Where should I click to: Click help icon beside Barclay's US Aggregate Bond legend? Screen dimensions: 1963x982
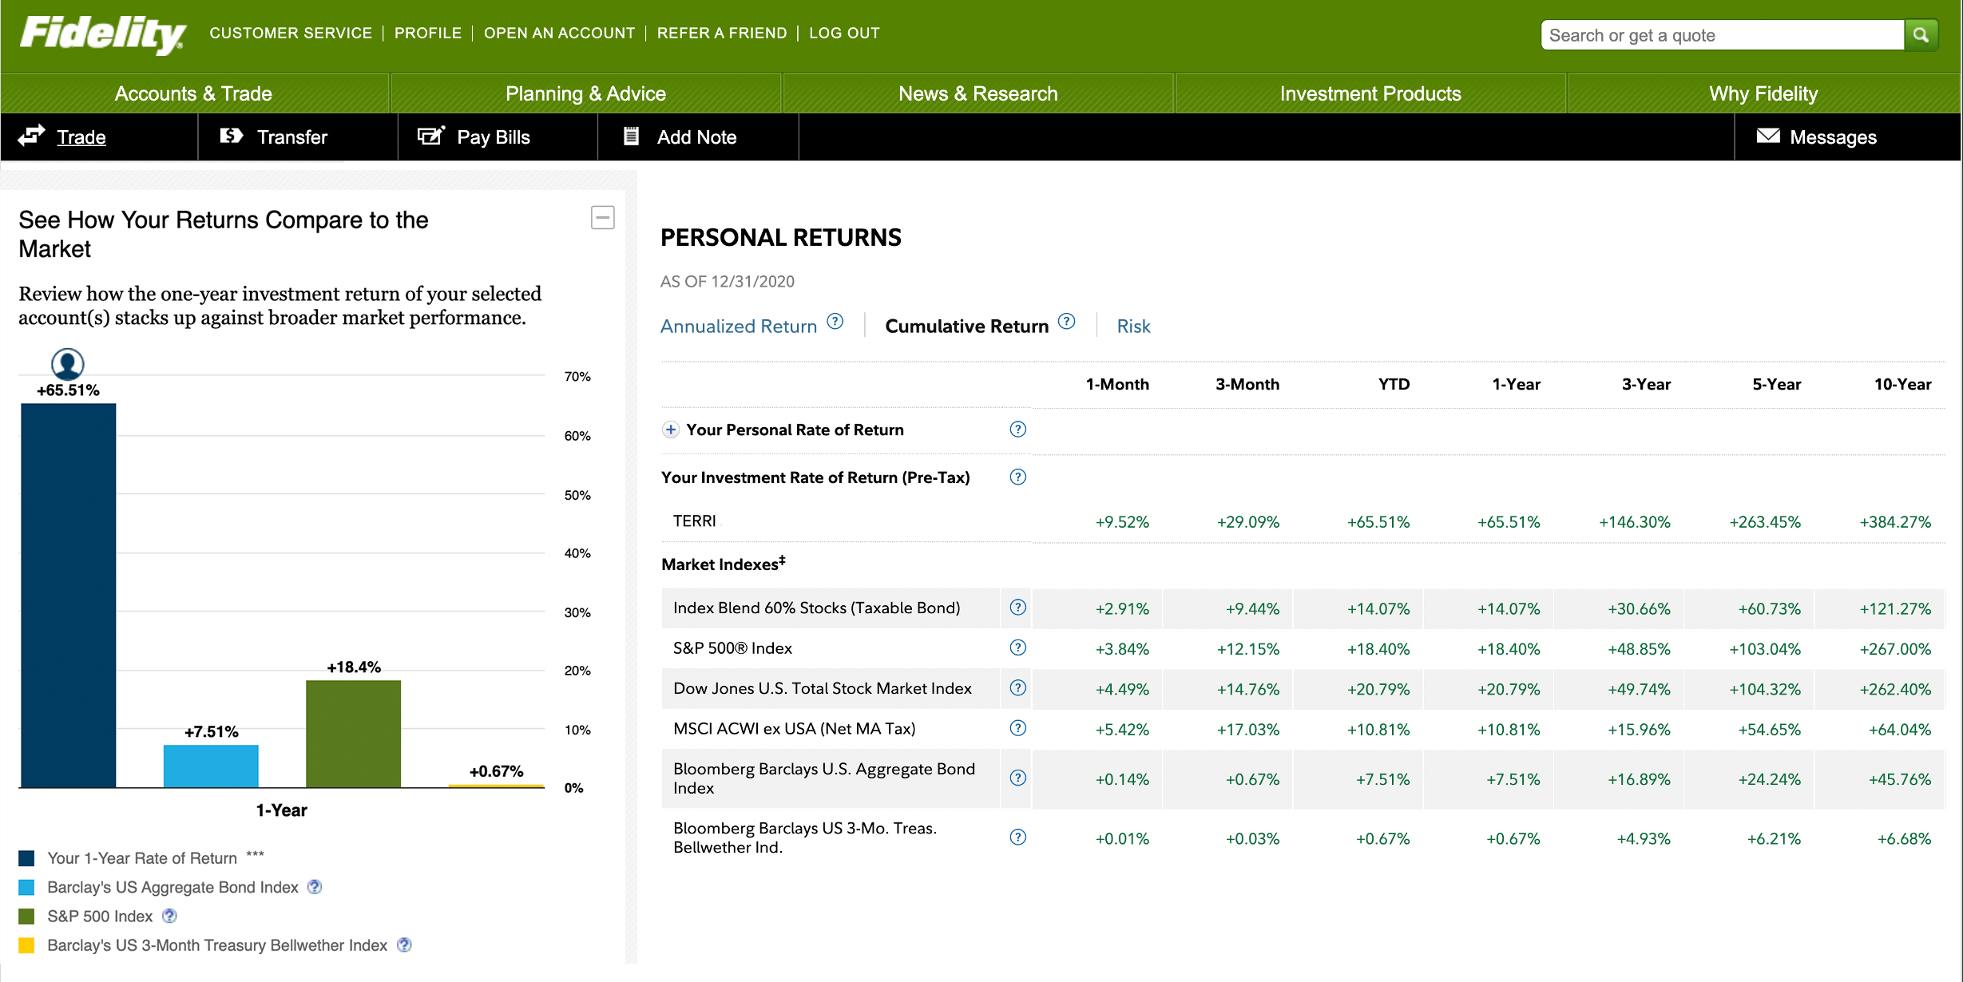click(315, 887)
